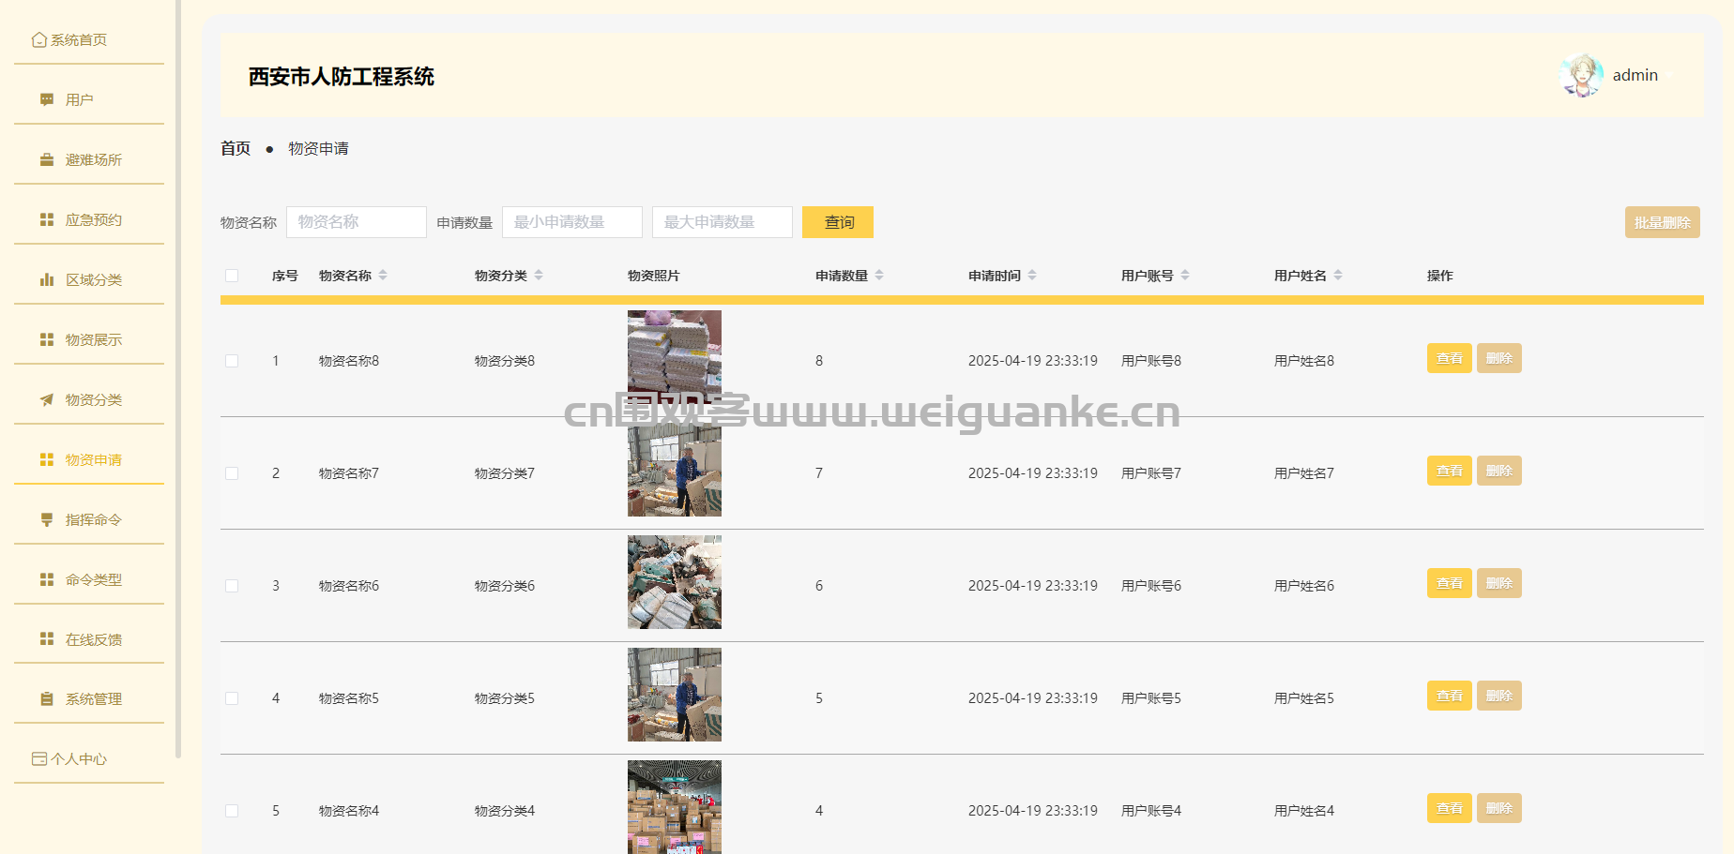Click the home icon beside 系统首页
1734x854 pixels.
38,40
